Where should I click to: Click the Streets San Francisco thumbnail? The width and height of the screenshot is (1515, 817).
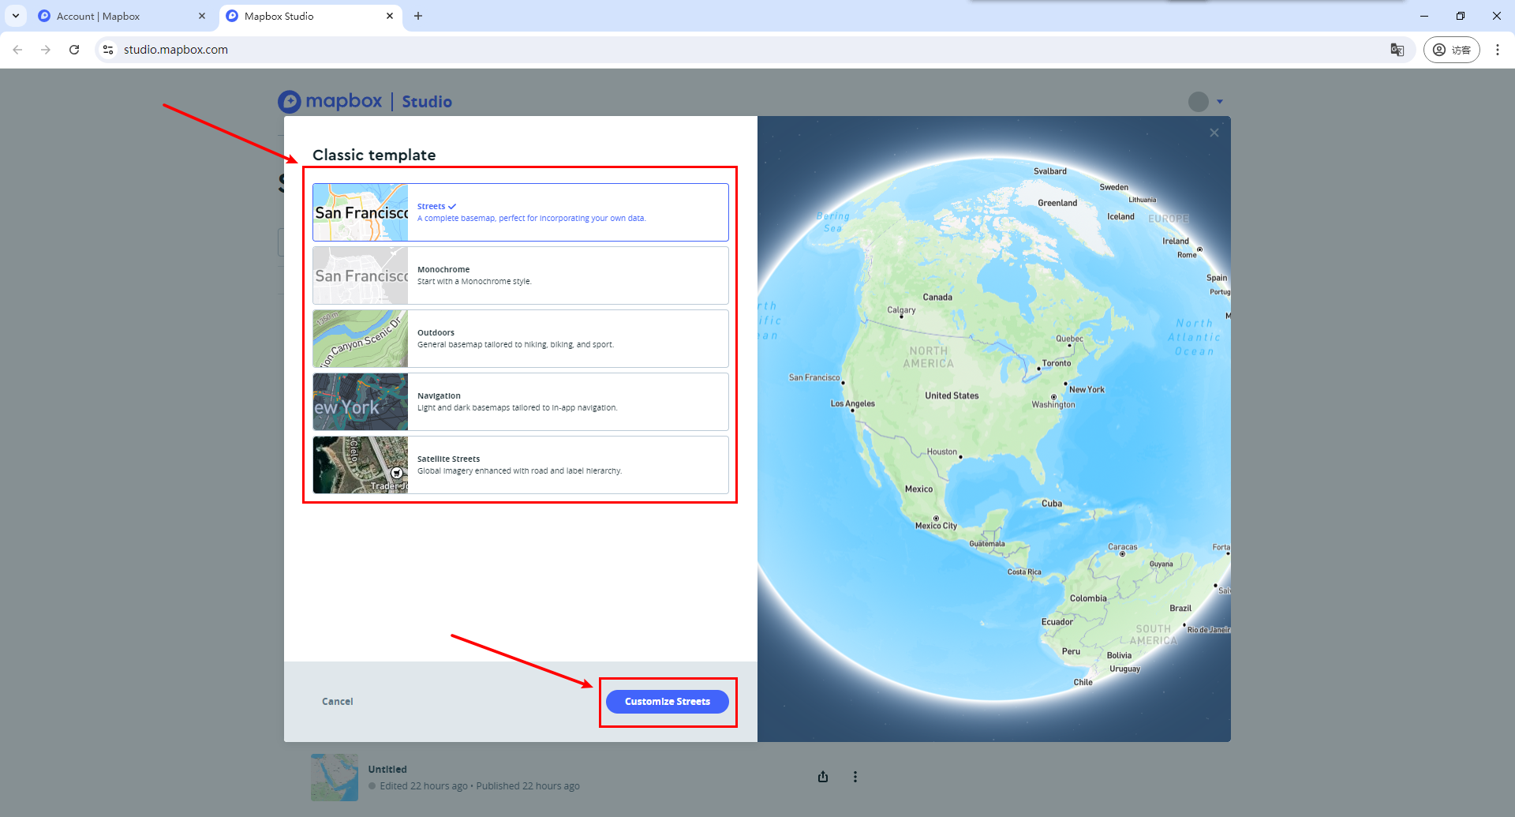(361, 212)
